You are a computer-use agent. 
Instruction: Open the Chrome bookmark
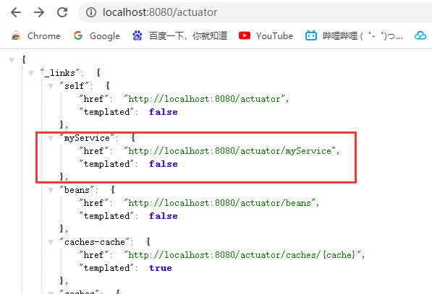(x=35, y=35)
